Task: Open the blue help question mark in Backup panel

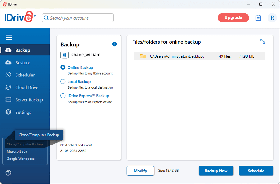Action: point(114,44)
